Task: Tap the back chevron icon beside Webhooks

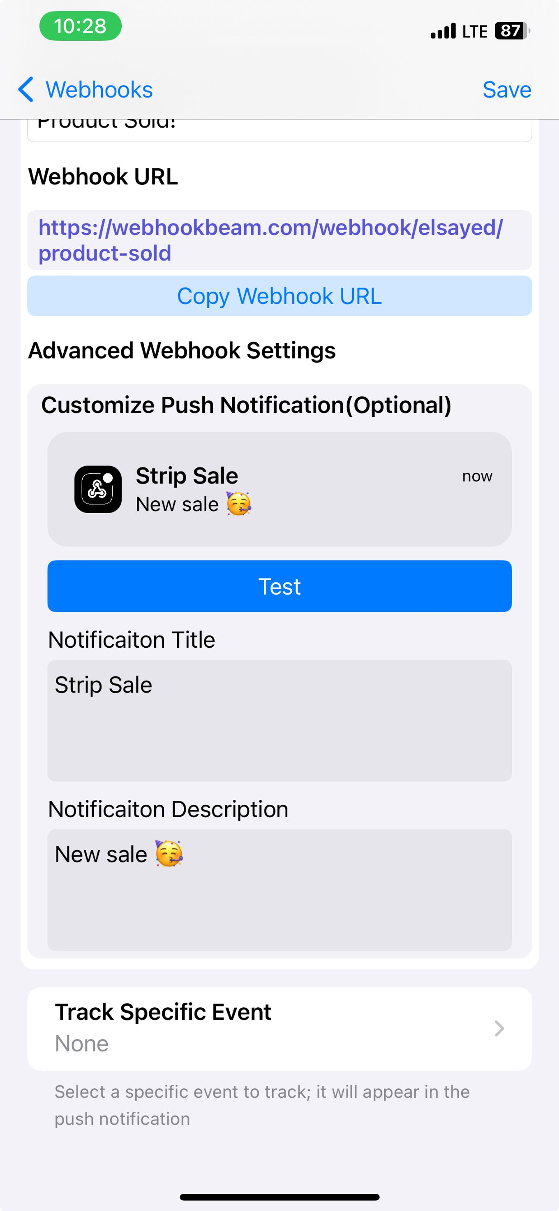Action: click(x=26, y=89)
